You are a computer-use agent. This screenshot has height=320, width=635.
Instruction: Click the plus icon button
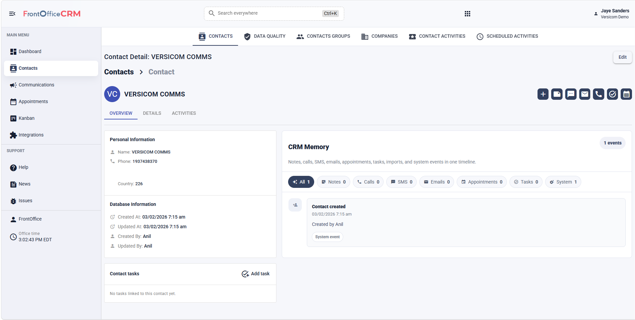point(543,94)
